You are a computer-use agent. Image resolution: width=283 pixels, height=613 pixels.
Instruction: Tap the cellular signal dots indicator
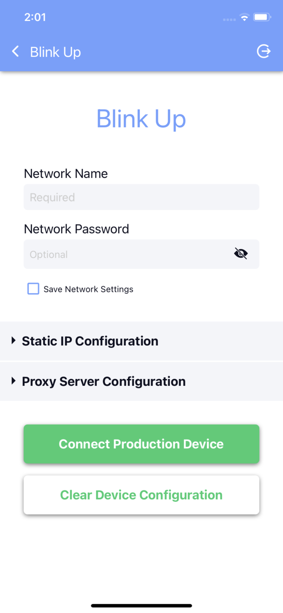coord(230,19)
